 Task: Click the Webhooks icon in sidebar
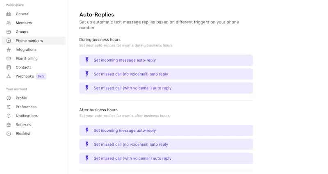9,76
